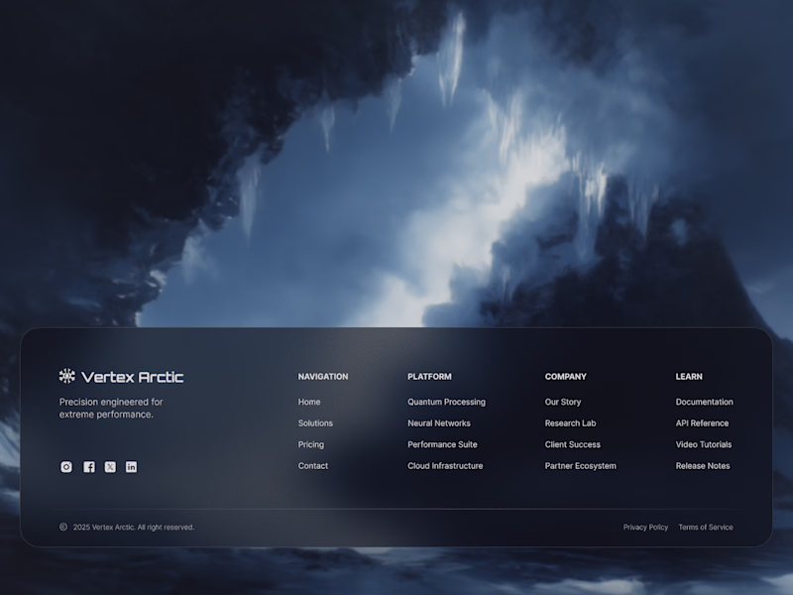Click the COMPANY column heading
This screenshot has height=595, width=793.
click(565, 377)
